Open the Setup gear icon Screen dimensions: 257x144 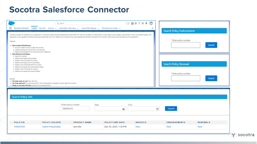pyautogui.click(x=143, y=23)
